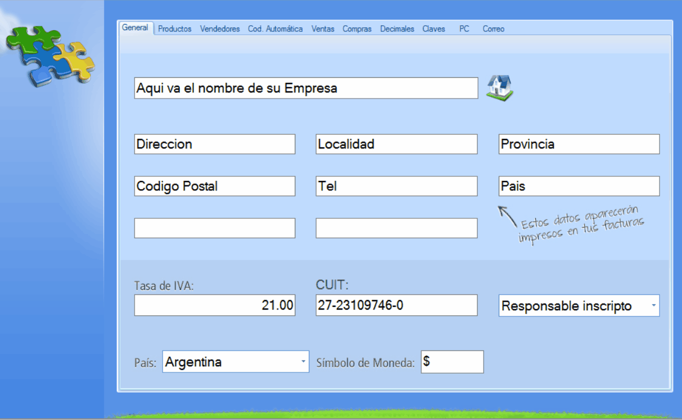The height and width of the screenshot is (420, 682).
Task: Click the "Símbolo de Moneda:" label
Action: pyautogui.click(x=365, y=363)
